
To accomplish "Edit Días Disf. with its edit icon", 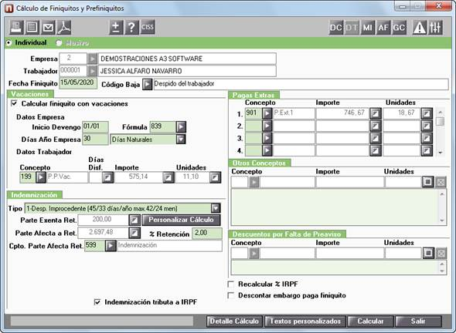I will (107, 177).
